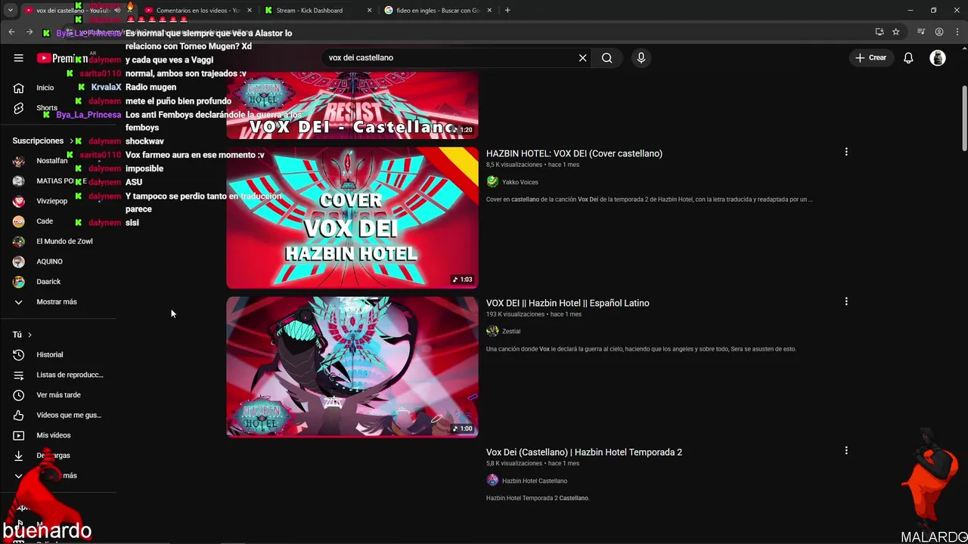The height and width of the screenshot is (544, 968).
Task: Open Videos que me gustan in sidebar
Action: tap(59, 415)
